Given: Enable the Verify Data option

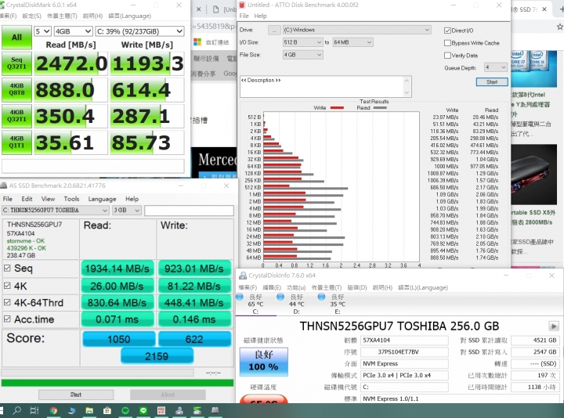Looking at the screenshot, I should tap(447, 56).
